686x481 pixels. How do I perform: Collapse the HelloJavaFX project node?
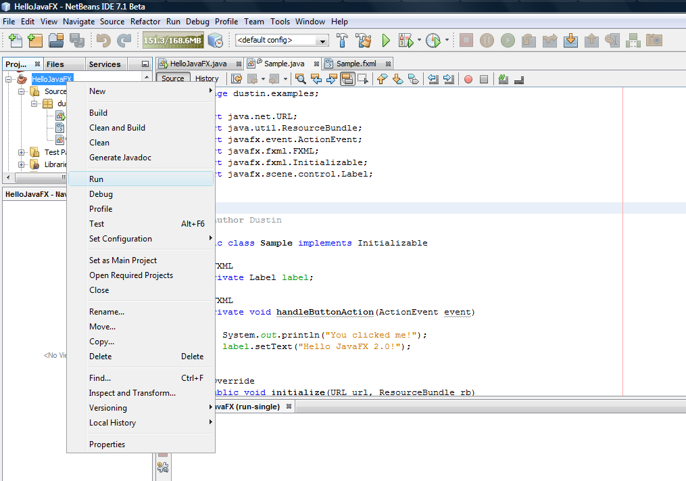[x=8, y=79]
